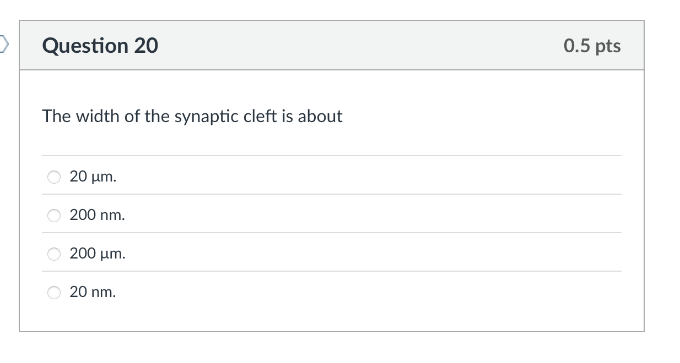Click the '20 nm.' answer label text
Image resolution: width=680 pixels, height=363 pixels.
coord(93,292)
